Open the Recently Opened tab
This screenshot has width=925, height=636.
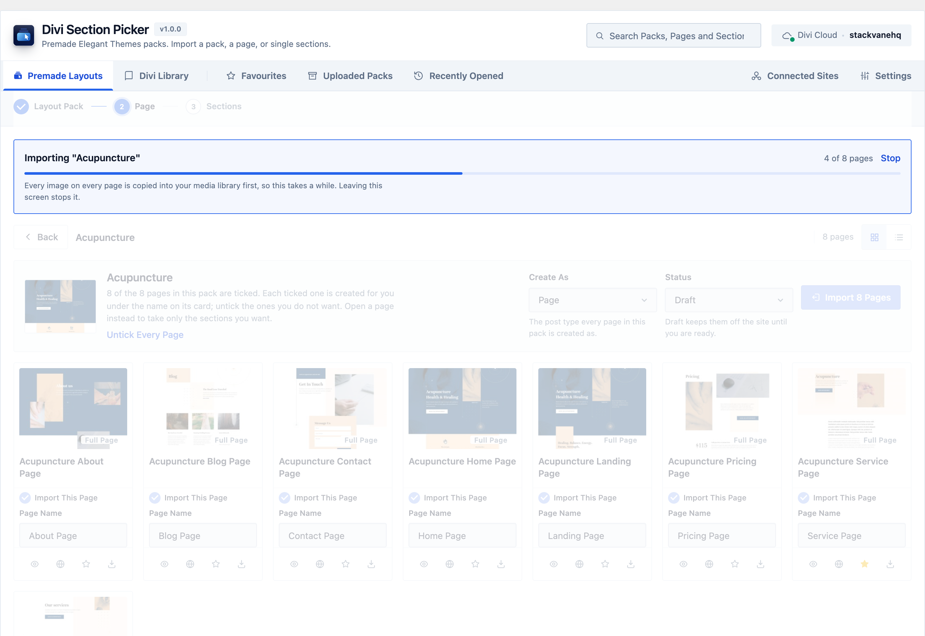459,76
